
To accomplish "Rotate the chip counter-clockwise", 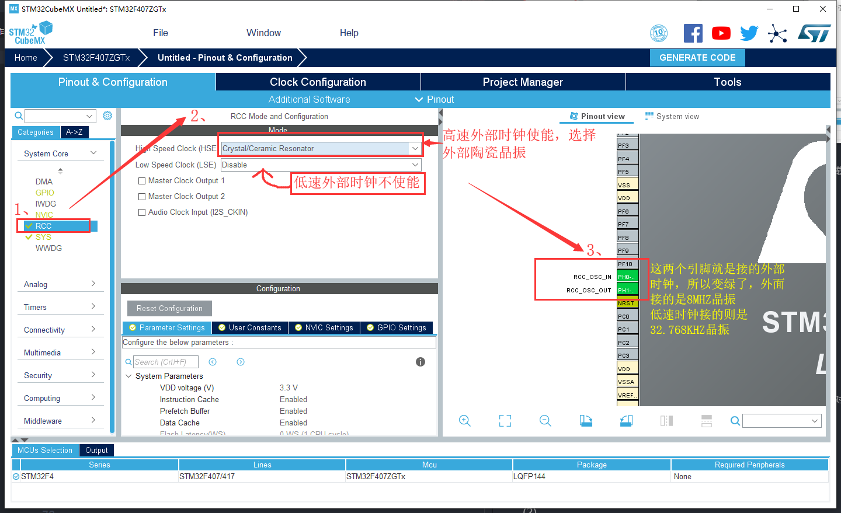I will 626,421.
